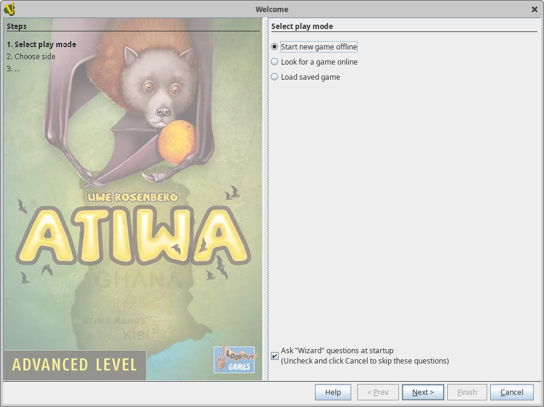Click the VASSAL logo in title bar
This screenshot has width=544, height=407.
9,9
